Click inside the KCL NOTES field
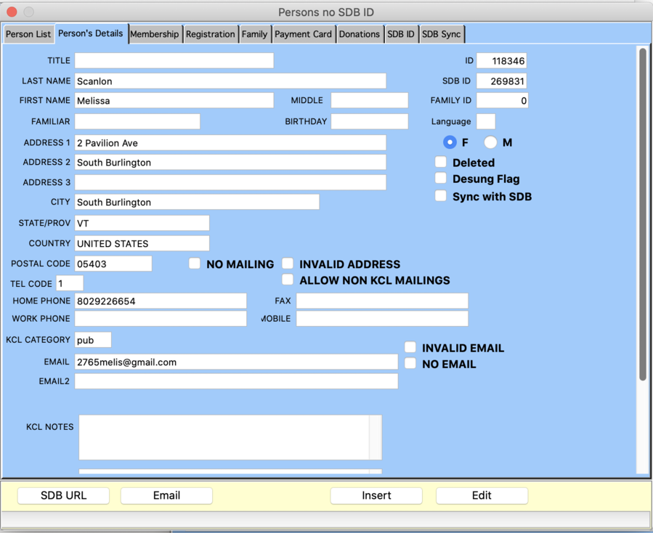Image resolution: width=653 pixels, height=533 pixels. pyautogui.click(x=225, y=436)
